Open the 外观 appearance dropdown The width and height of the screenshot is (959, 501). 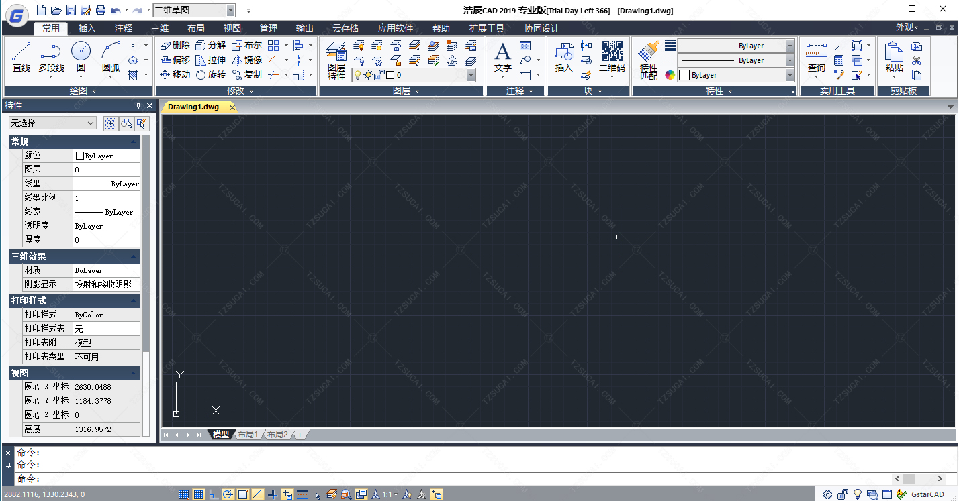coord(908,27)
